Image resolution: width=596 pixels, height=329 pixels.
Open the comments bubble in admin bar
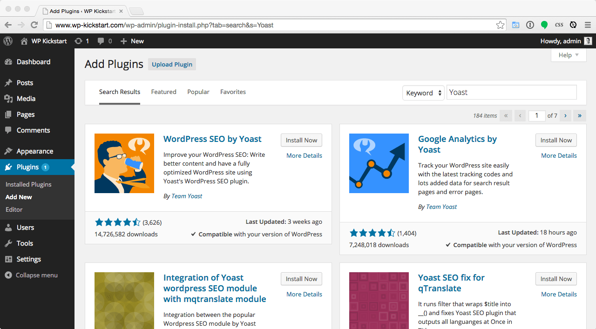point(101,41)
